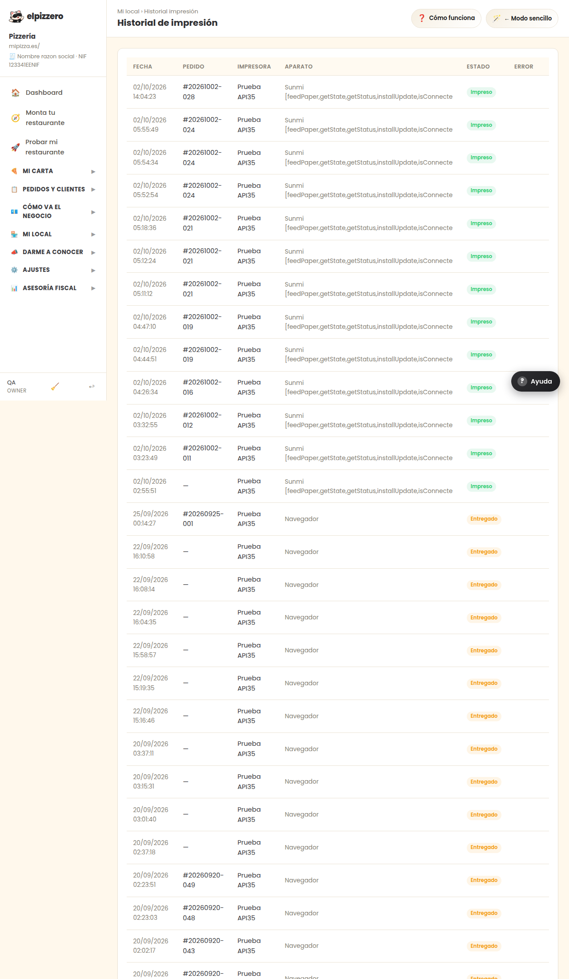Open the Ayuda floating button
Viewport: 569px width, 979px height.
coord(535,381)
